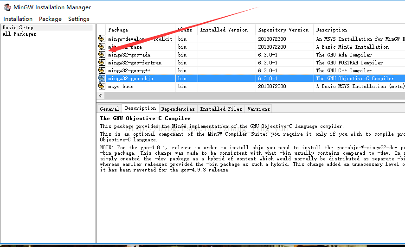Mark the mingw32-base package checkbox icon
Screen dimensions: 405x247
102,47
